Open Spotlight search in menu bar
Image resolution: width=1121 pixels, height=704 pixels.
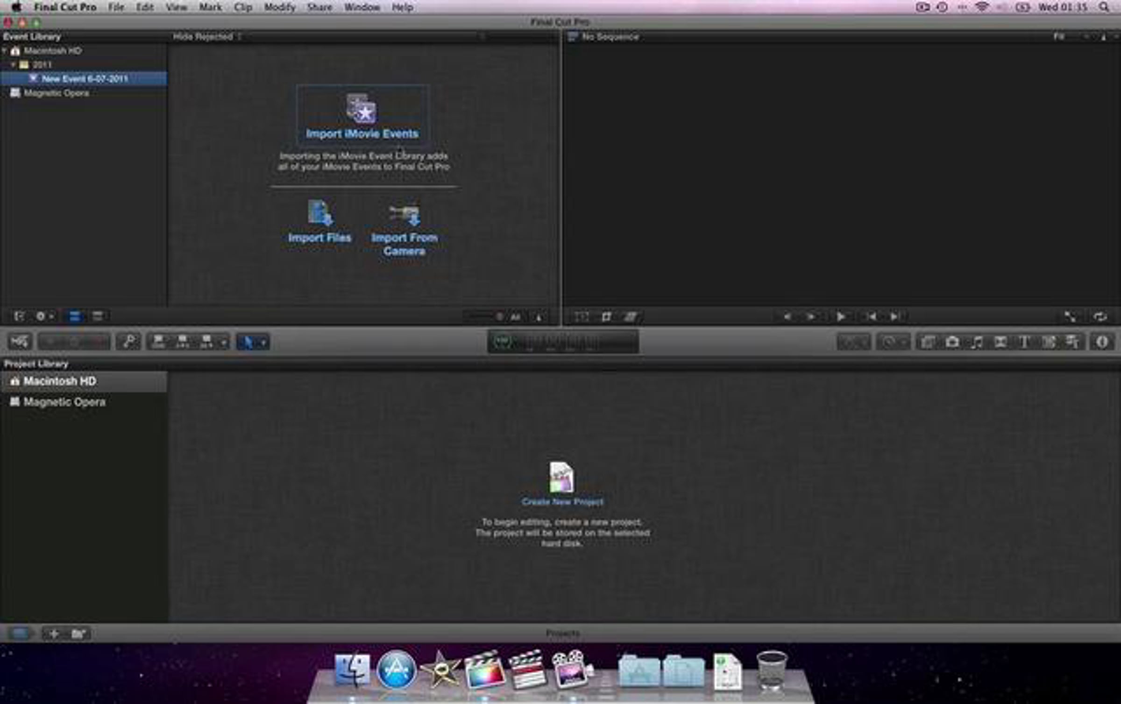point(1104,7)
